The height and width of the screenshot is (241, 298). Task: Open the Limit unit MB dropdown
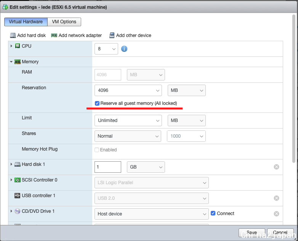[x=187, y=120]
